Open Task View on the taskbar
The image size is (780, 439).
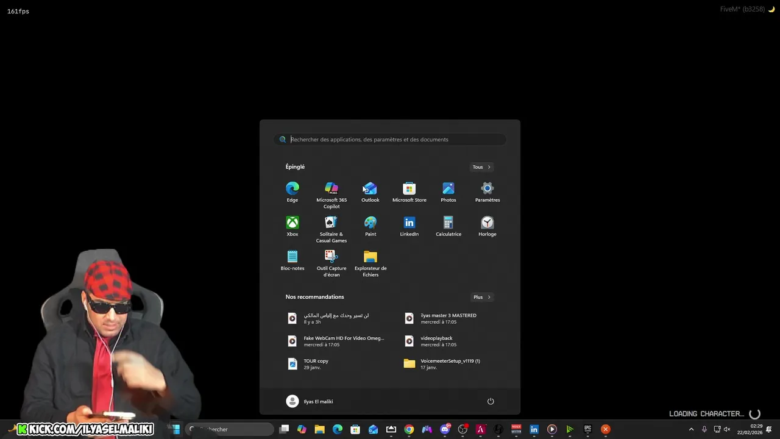coord(284,429)
